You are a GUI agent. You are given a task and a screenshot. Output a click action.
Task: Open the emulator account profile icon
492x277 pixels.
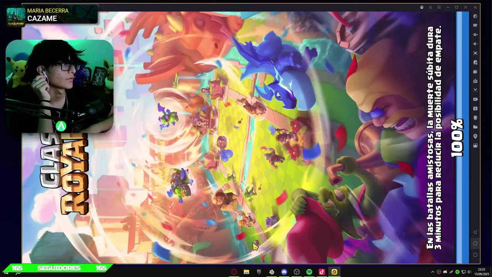pos(422,7)
